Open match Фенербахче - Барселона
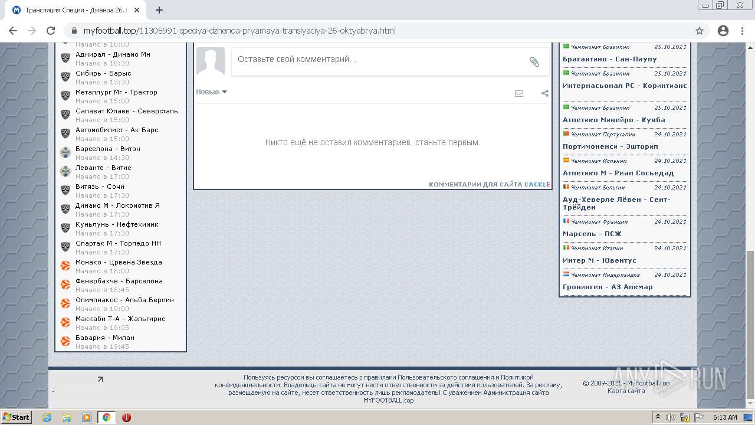Screen dimensions: 755x425 click(119, 281)
